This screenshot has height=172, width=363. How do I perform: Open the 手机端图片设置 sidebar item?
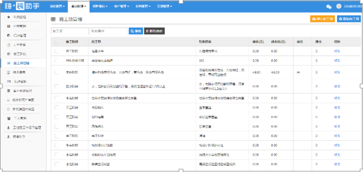23,109
